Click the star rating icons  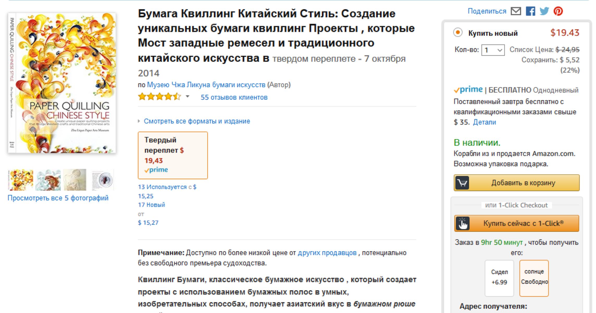[x=159, y=97]
